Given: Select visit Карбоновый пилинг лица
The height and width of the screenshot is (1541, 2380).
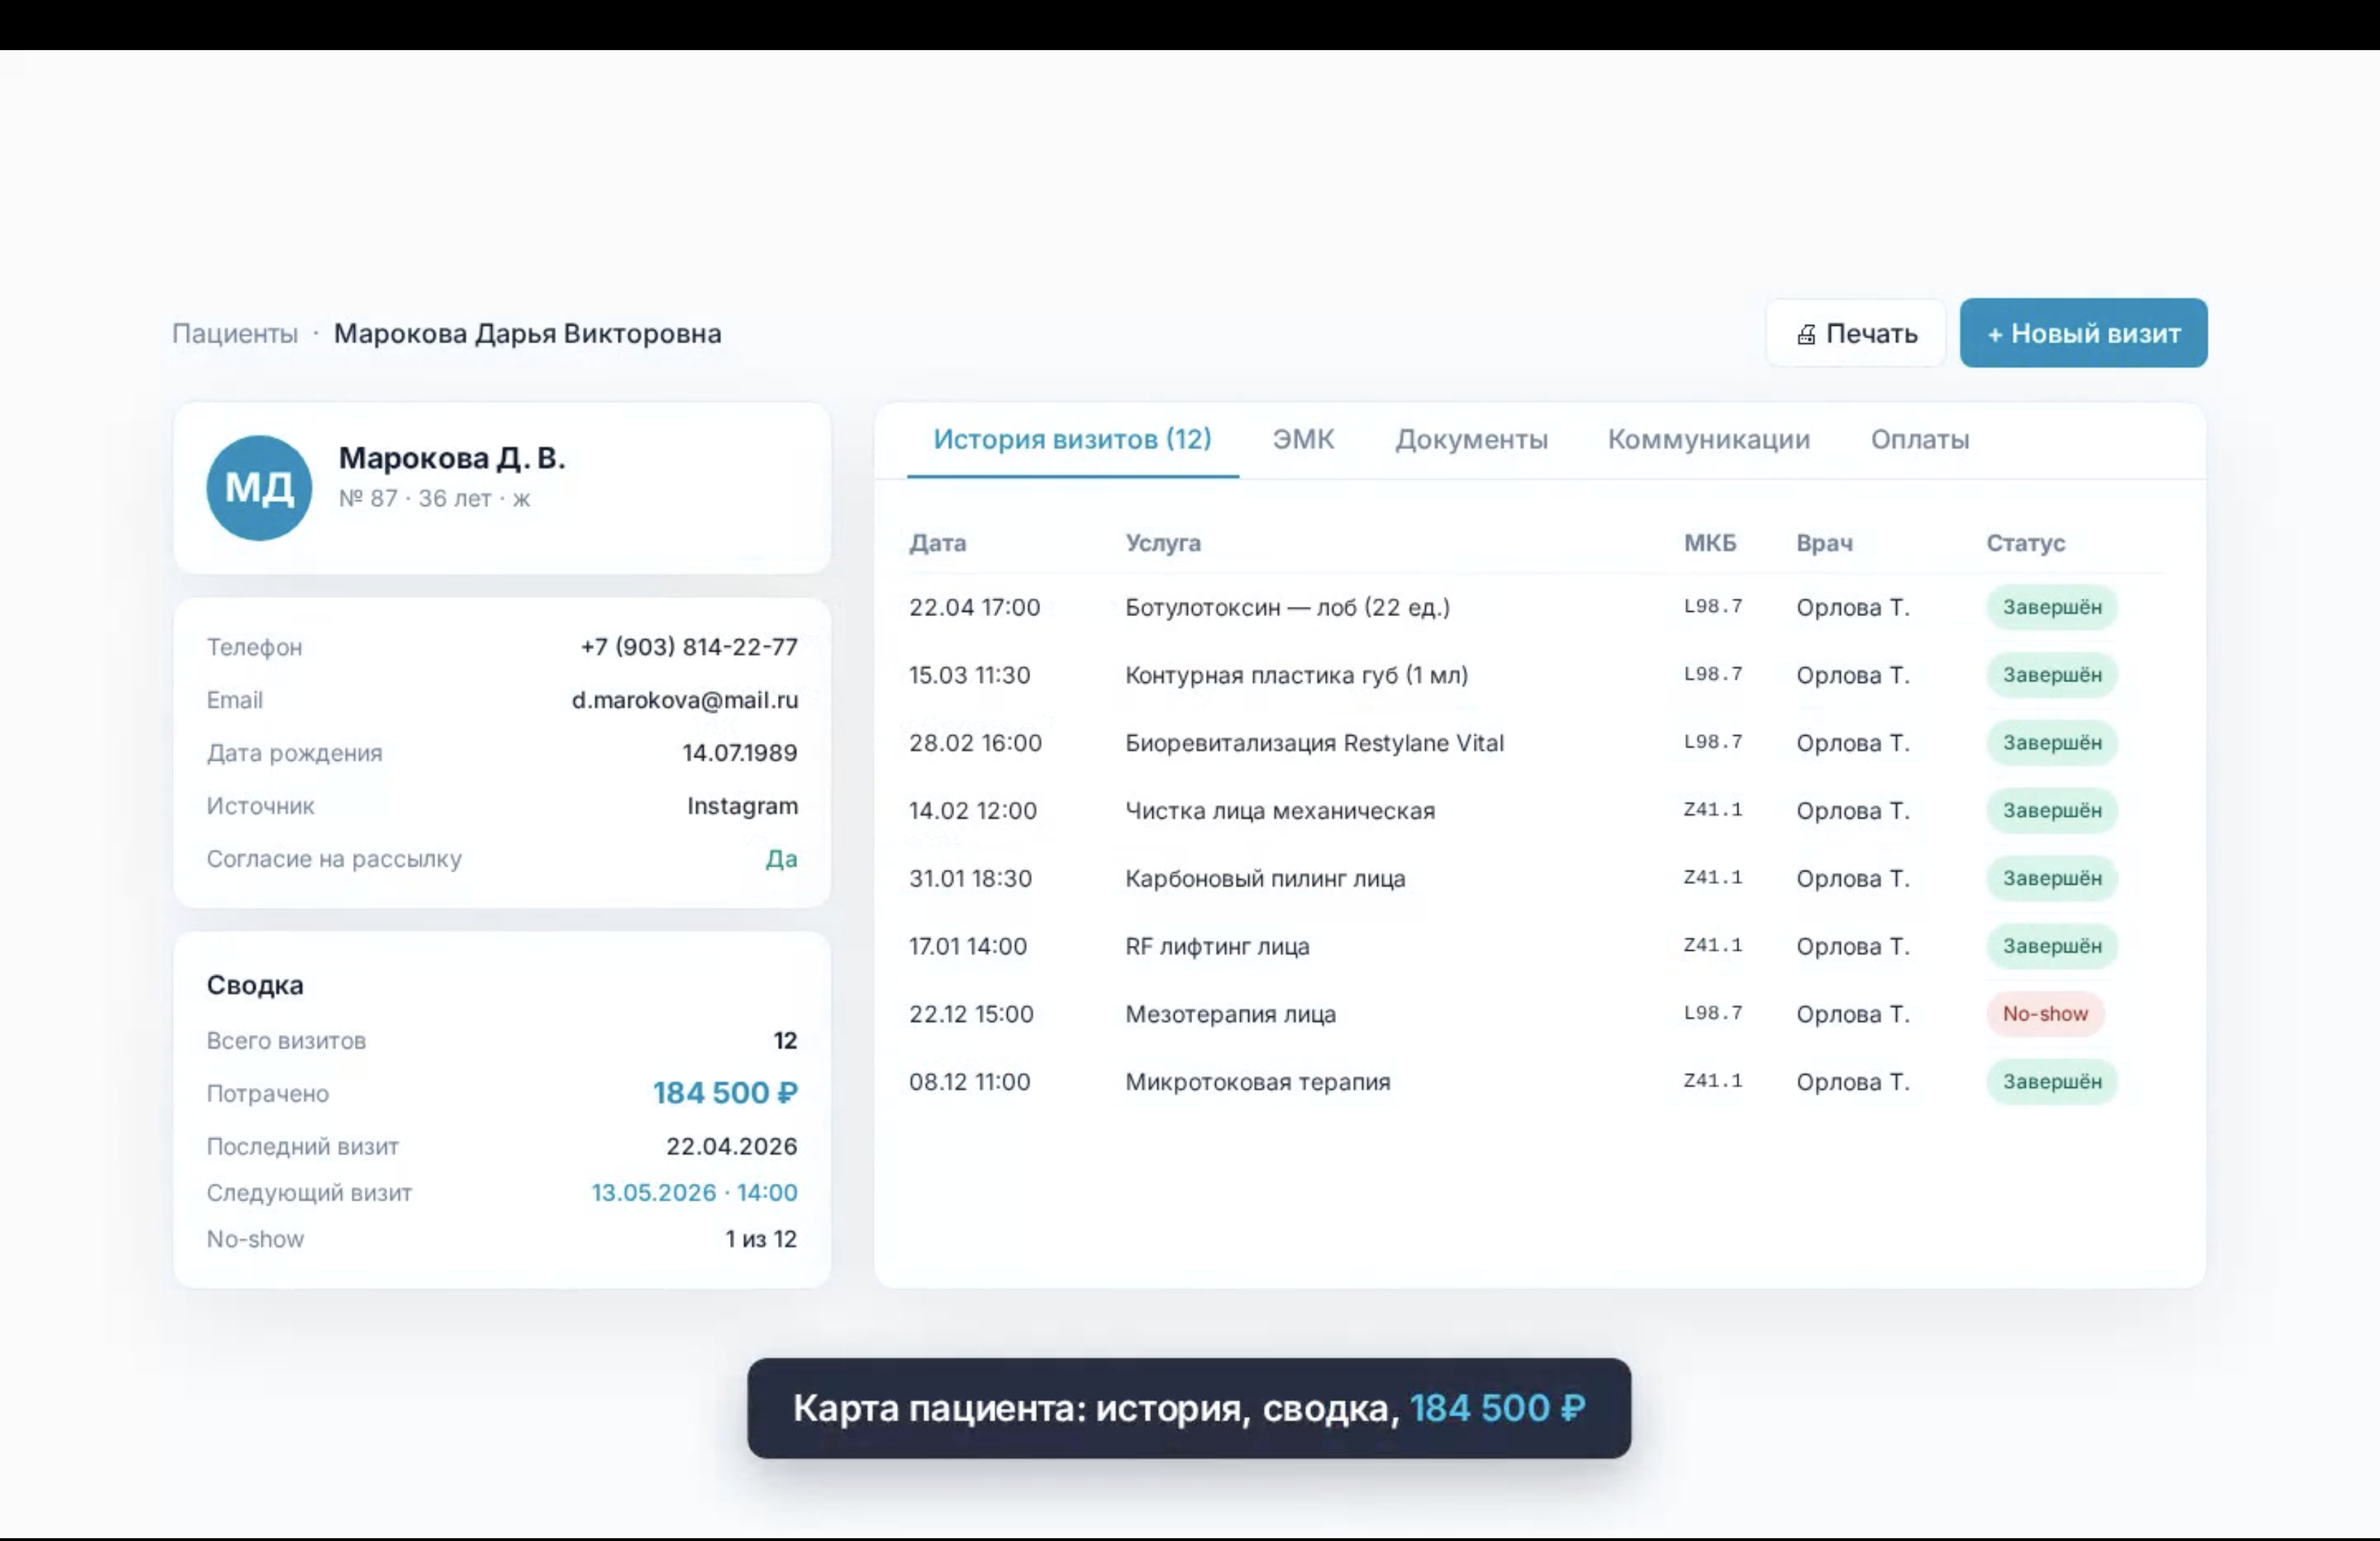Looking at the screenshot, I should (x=1536, y=878).
